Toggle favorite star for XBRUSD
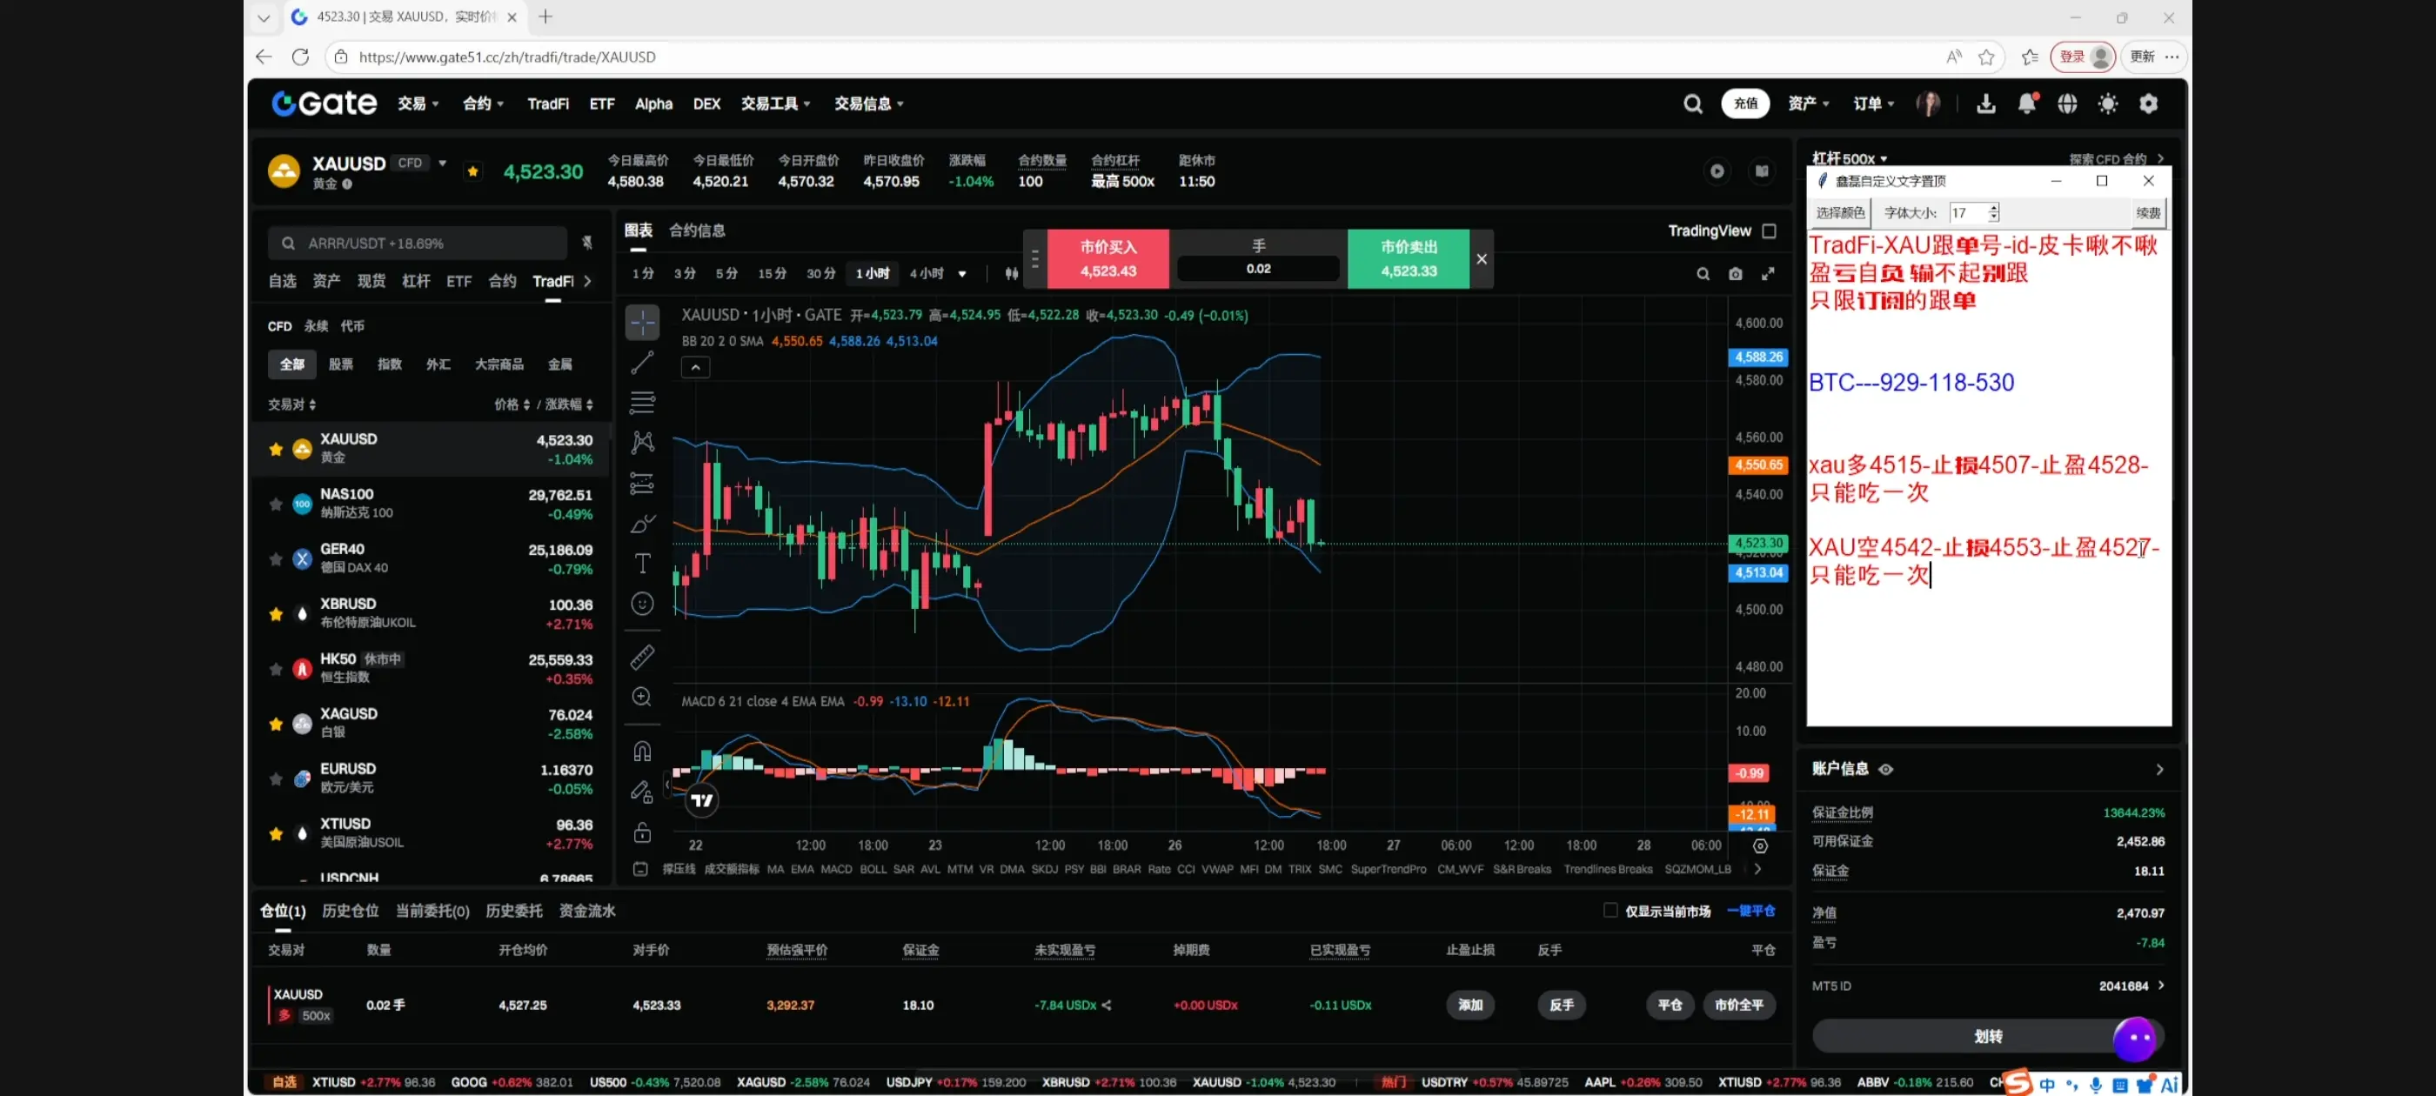 [x=275, y=614]
